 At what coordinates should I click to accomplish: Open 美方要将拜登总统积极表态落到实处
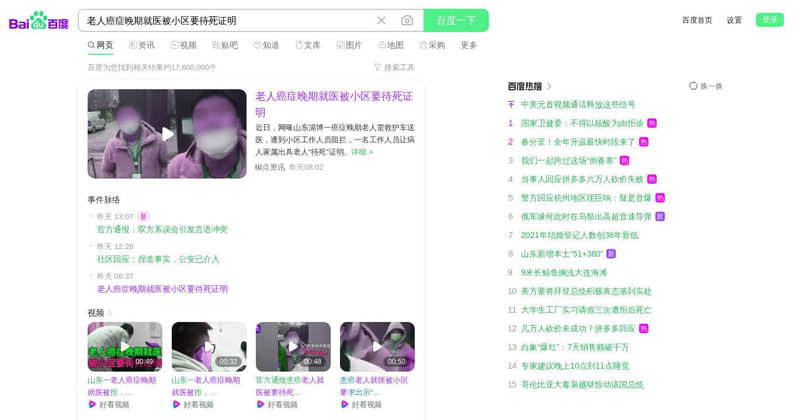[x=587, y=291]
